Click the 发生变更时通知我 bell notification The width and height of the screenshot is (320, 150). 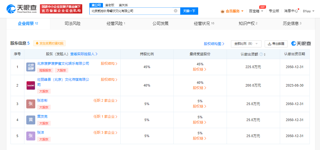pos(50,43)
